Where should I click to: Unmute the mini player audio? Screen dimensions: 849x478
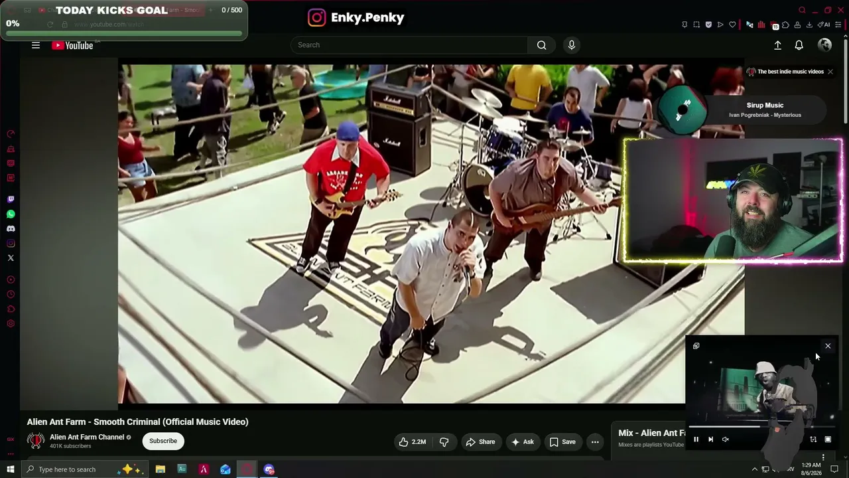(725, 439)
